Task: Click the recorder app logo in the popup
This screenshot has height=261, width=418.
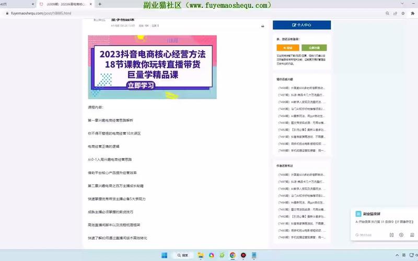Action: (358, 214)
